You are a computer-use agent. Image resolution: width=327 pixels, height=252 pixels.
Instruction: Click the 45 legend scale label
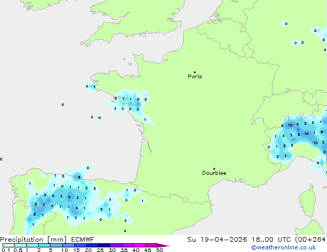(x=148, y=250)
